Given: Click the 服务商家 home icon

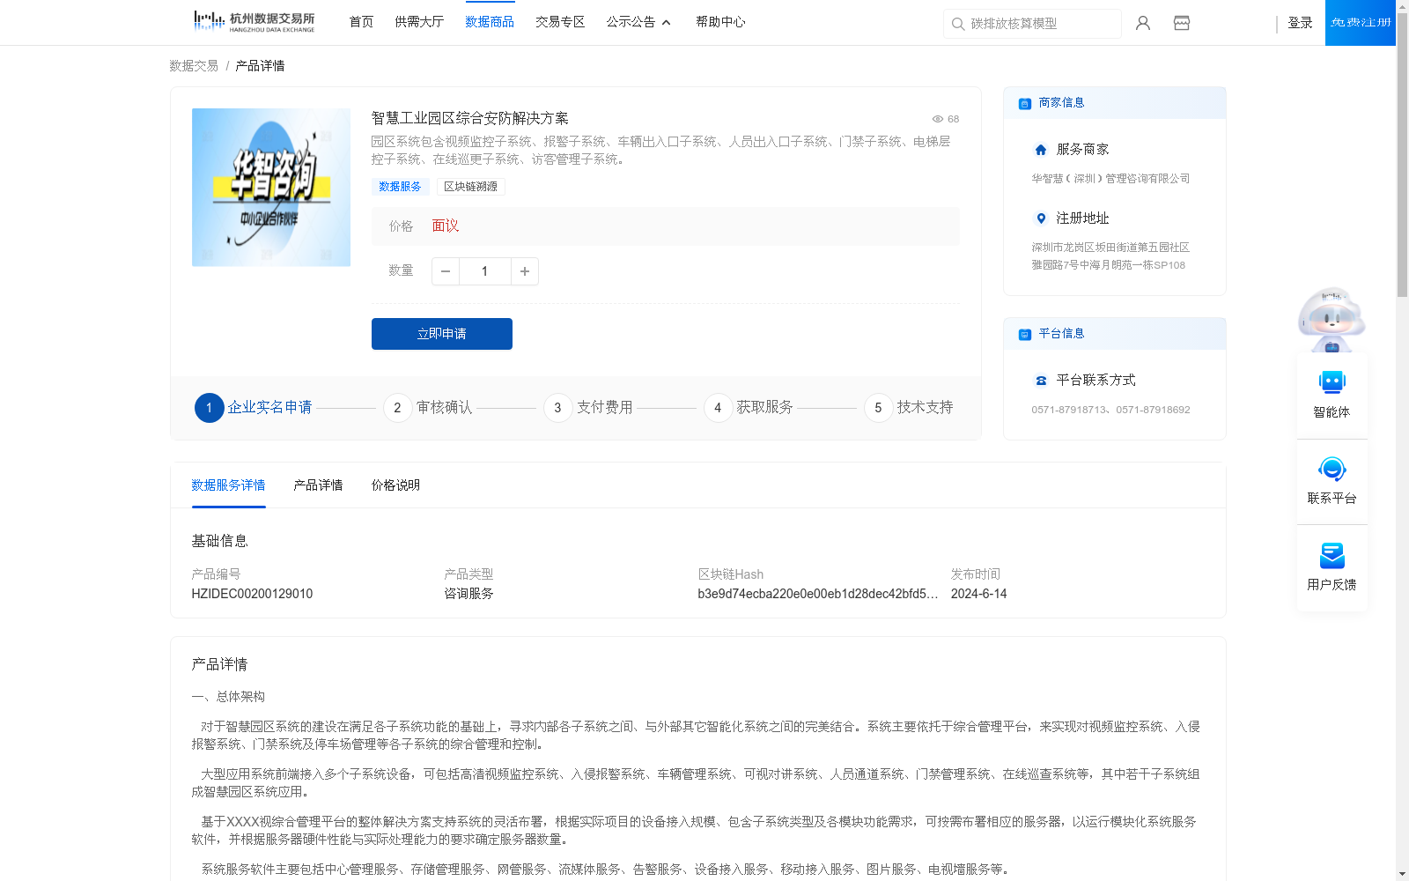Looking at the screenshot, I should [x=1041, y=150].
